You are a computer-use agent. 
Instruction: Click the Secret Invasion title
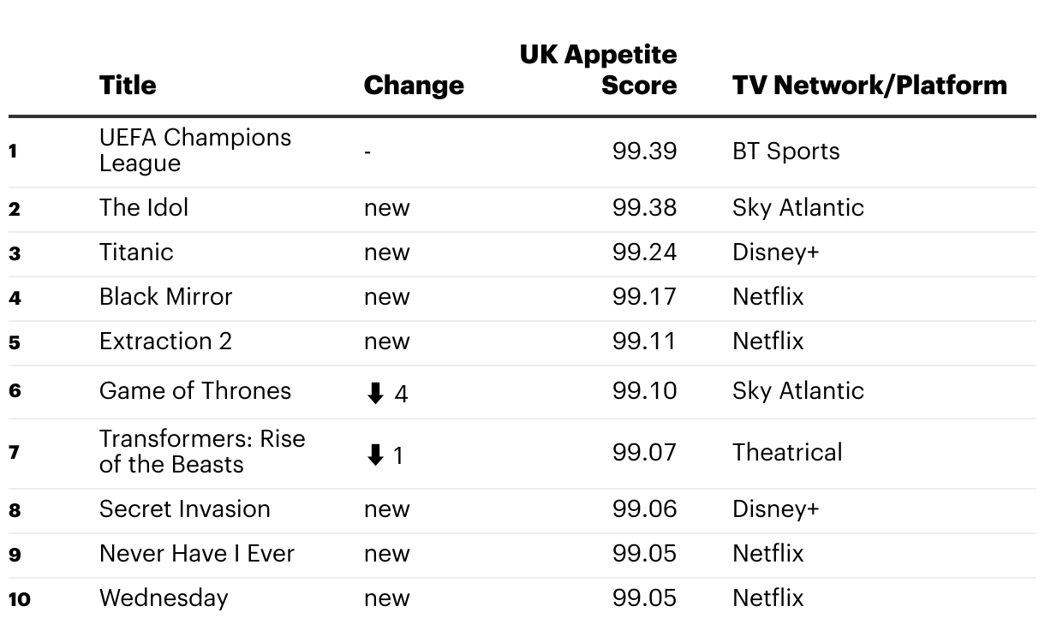coord(184,508)
